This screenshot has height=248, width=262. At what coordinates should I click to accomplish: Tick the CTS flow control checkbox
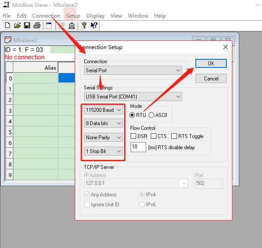pyautogui.click(x=153, y=136)
